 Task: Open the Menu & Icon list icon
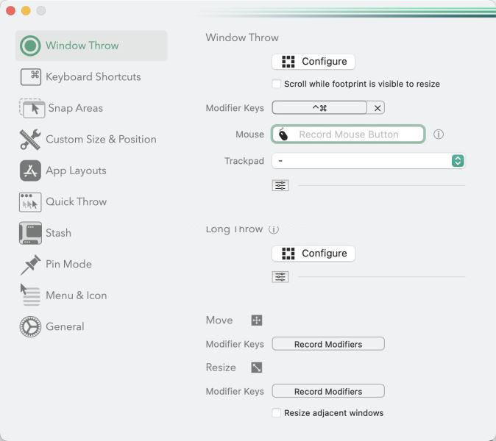click(30, 295)
